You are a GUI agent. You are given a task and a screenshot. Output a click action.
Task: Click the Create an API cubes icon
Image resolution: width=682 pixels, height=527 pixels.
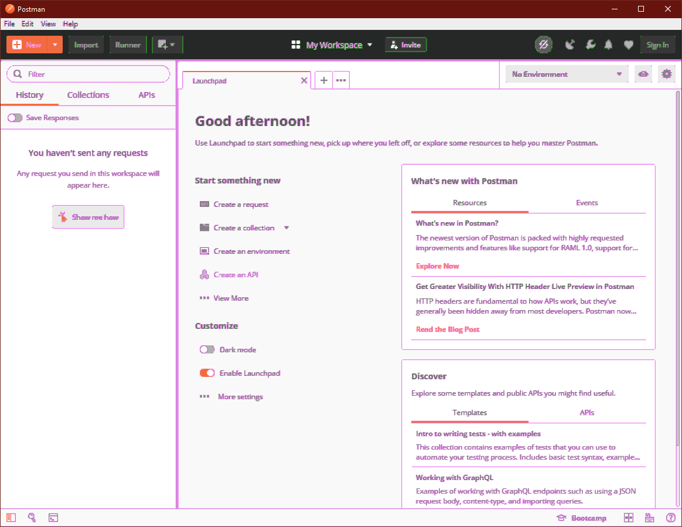click(x=204, y=274)
